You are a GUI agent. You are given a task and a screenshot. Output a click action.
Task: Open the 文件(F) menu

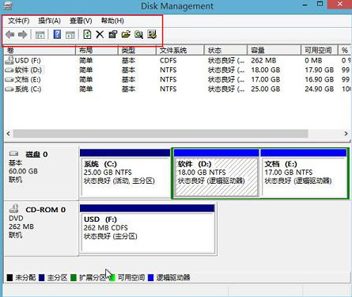tap(19, 21)
